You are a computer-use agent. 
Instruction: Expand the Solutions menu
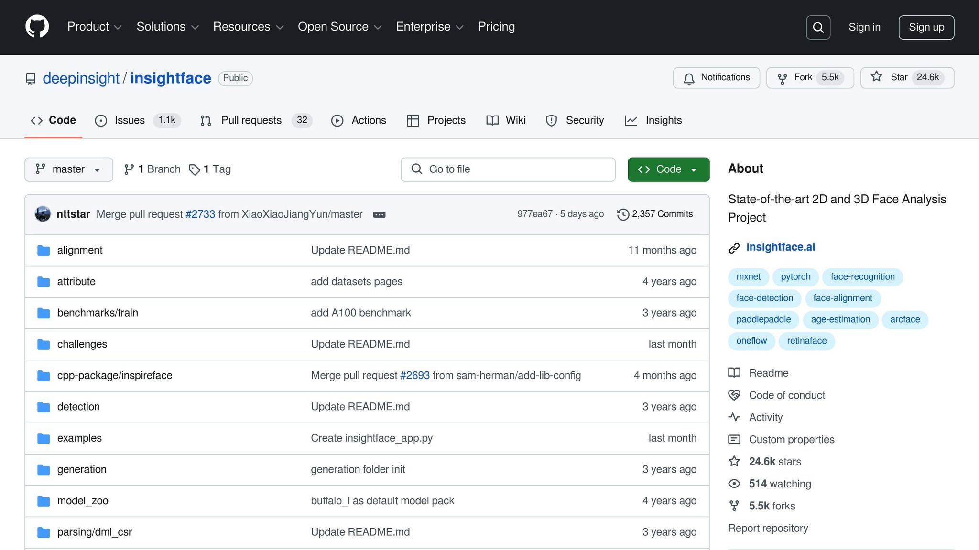[167, 27]
